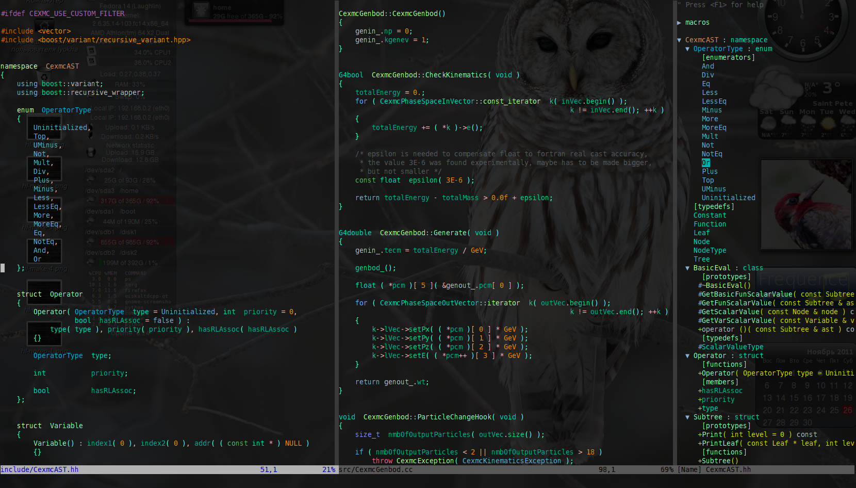Jump to GetBasicFunScalarValue prototype
856x488 pixels.
[776, 294]
